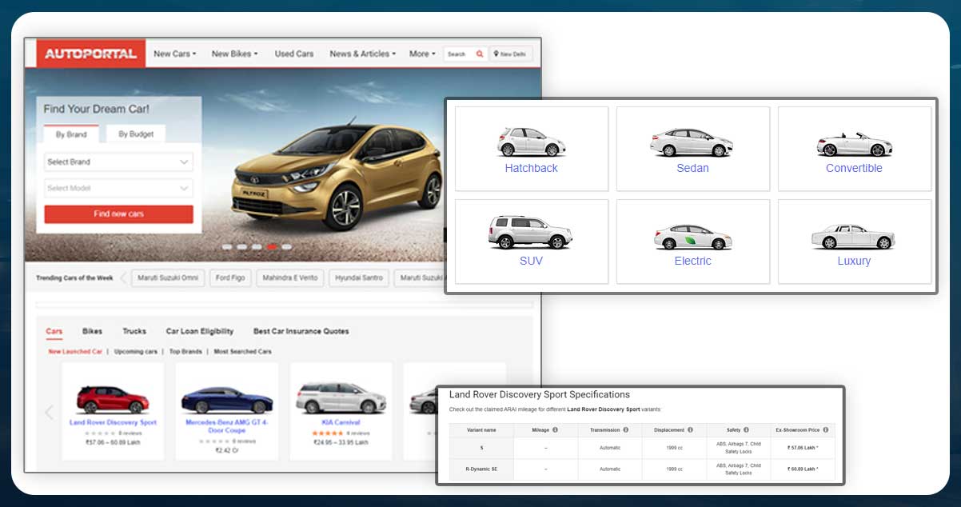Click the Displacement info icon
Viewport: 961px width, 507px height.
click(690, 429)
